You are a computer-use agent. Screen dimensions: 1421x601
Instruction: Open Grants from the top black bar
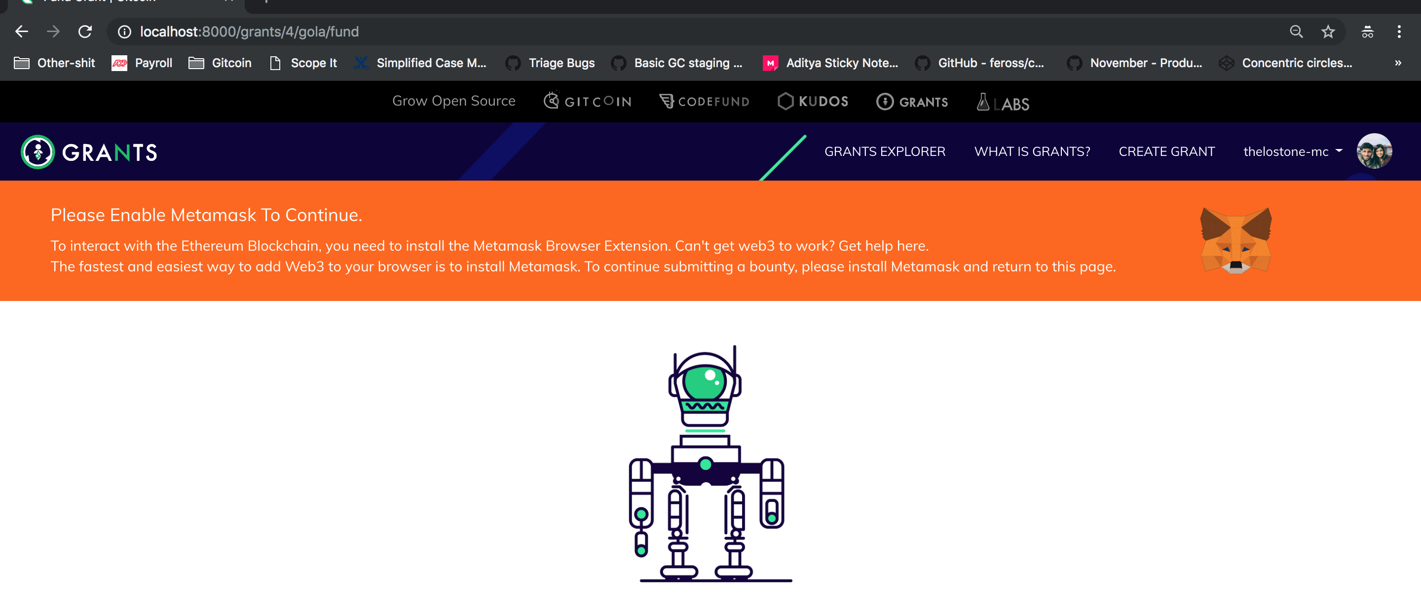click(x=912, y=102)
